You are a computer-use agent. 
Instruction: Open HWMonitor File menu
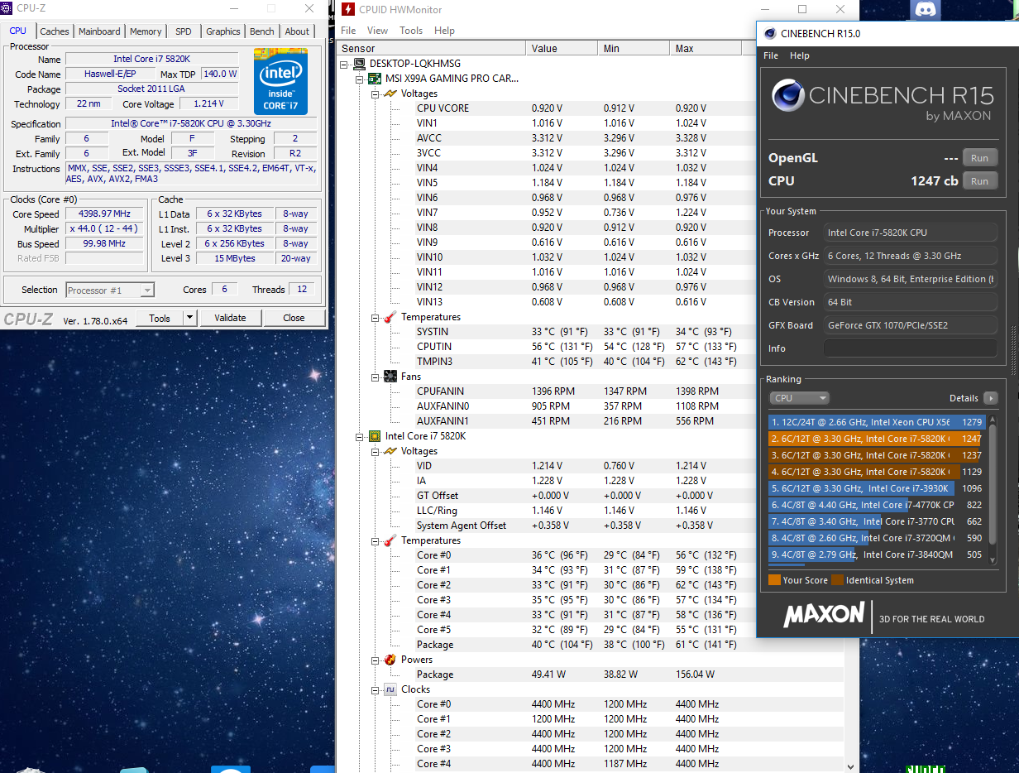[349, 31]
